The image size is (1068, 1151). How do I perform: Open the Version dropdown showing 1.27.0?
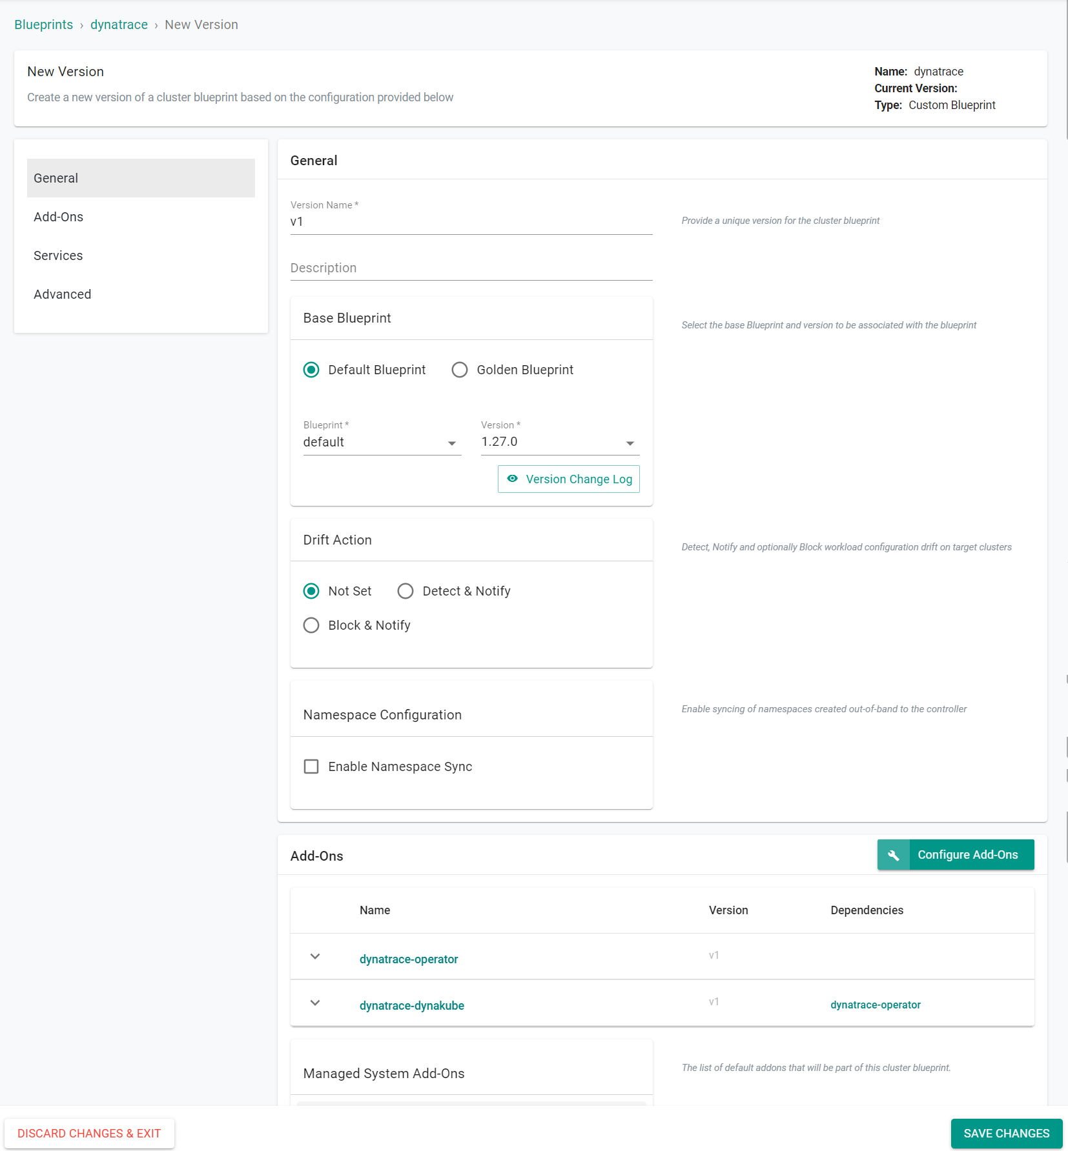(560, 442)
